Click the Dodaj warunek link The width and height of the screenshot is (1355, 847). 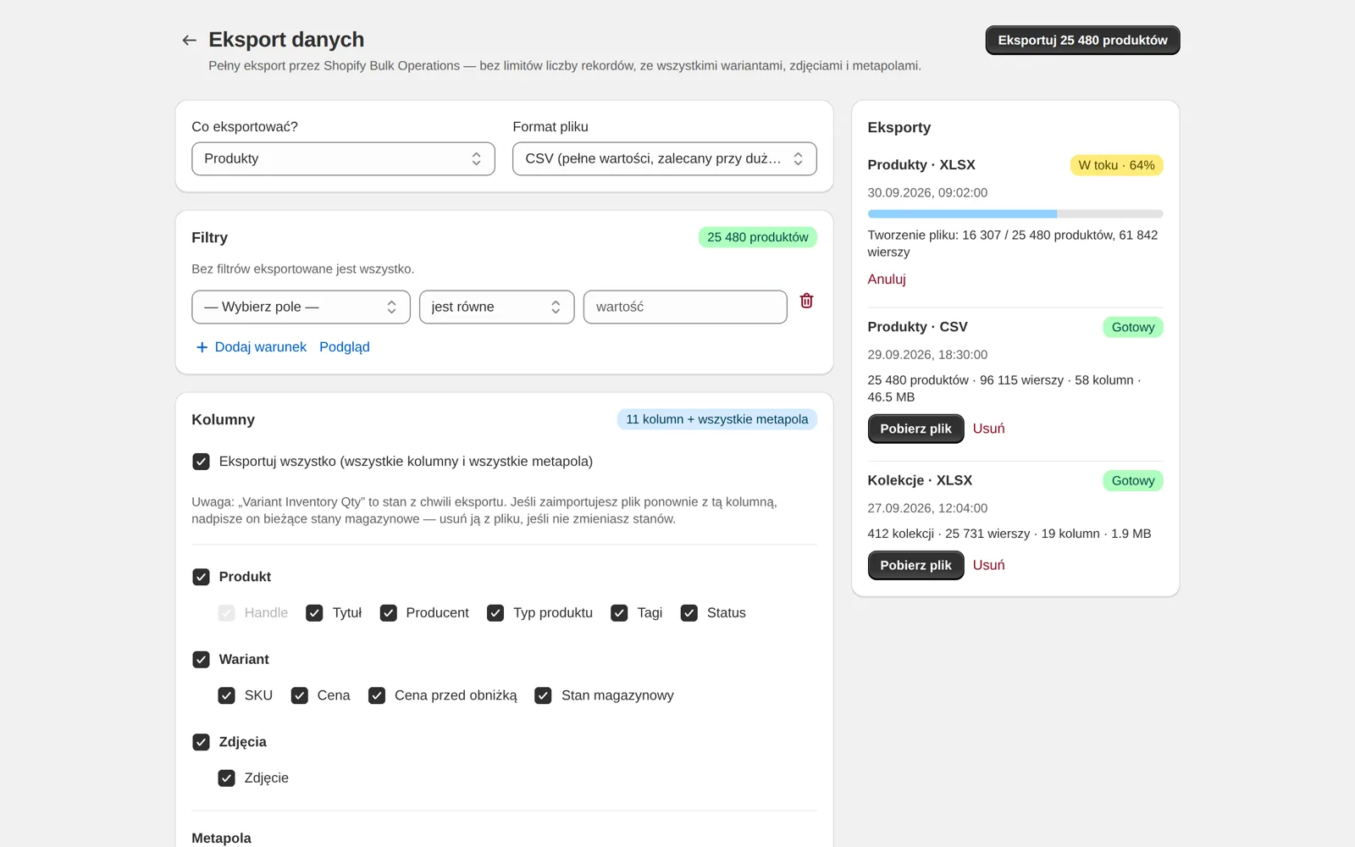[260, 347]
